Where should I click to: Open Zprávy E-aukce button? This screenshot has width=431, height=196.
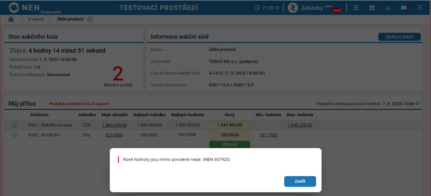(x=400, y=37)
